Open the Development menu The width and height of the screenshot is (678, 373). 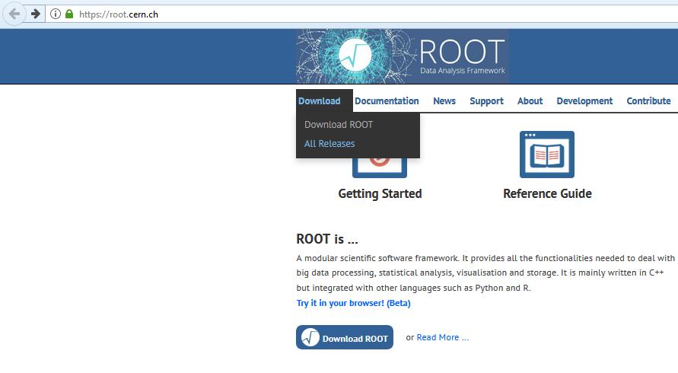pyautogui.click(x=584, y=101)
